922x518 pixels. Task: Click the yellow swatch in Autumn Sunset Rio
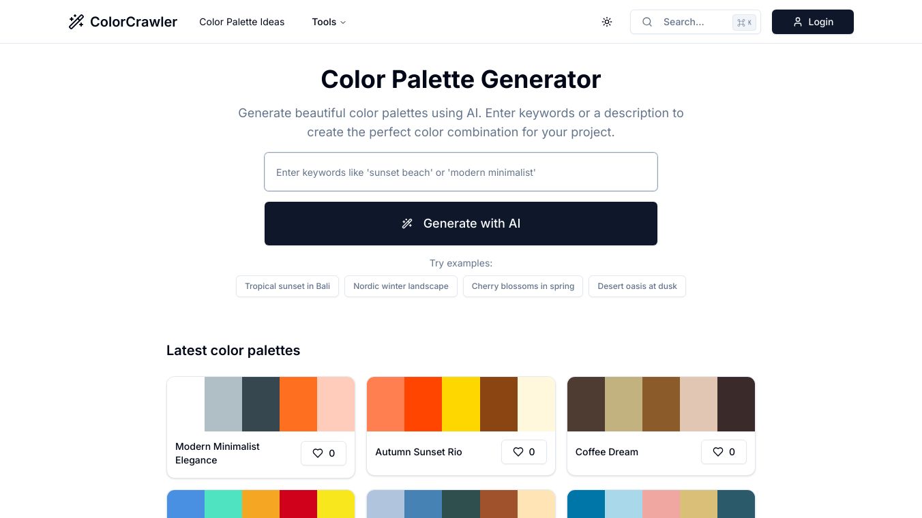coord(461,404)
